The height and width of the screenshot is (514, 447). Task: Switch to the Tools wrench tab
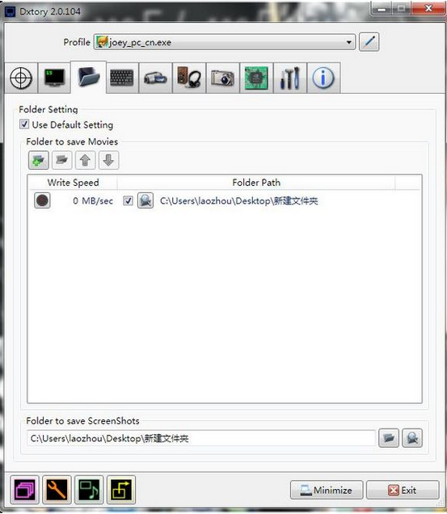290,78
